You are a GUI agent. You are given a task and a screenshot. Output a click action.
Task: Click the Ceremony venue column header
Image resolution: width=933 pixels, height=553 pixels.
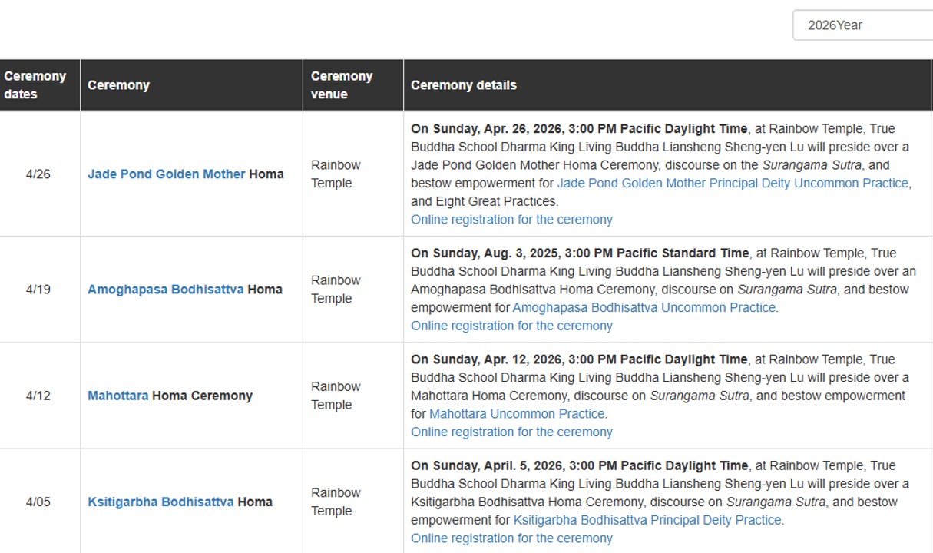coord(342,85)
